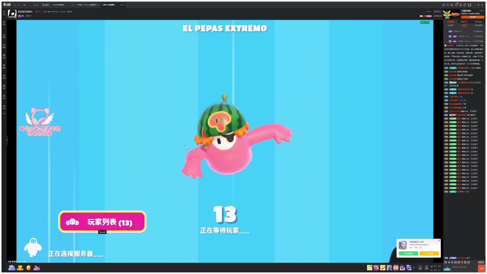The width and height of the screenshot is (487, 274).
Task: Open the user profile avatar in the title bar
Action: 469,5
